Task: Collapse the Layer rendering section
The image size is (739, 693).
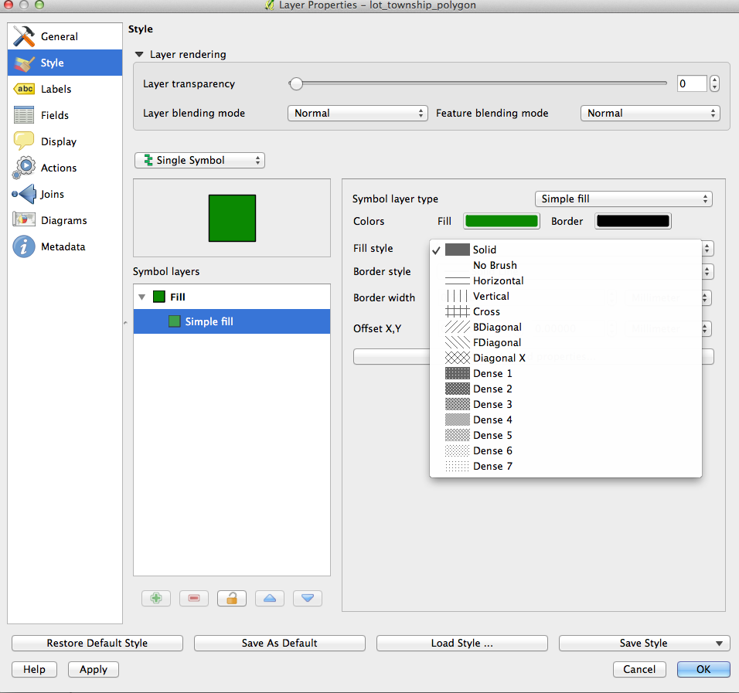Action: click(139, 55)
